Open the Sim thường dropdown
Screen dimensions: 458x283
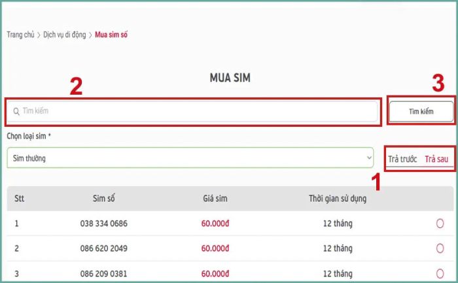[190, 158]
